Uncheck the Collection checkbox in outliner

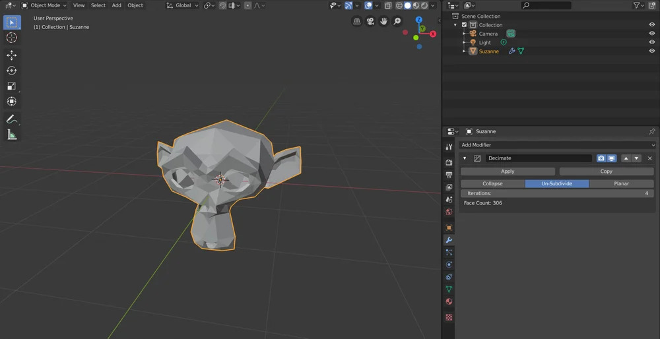464,25
